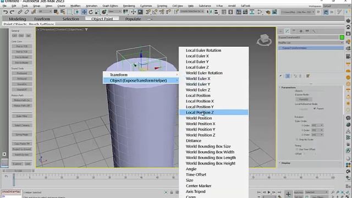
Task: Collapse the Parameters rollout
Action: click(x=289, y=87)
